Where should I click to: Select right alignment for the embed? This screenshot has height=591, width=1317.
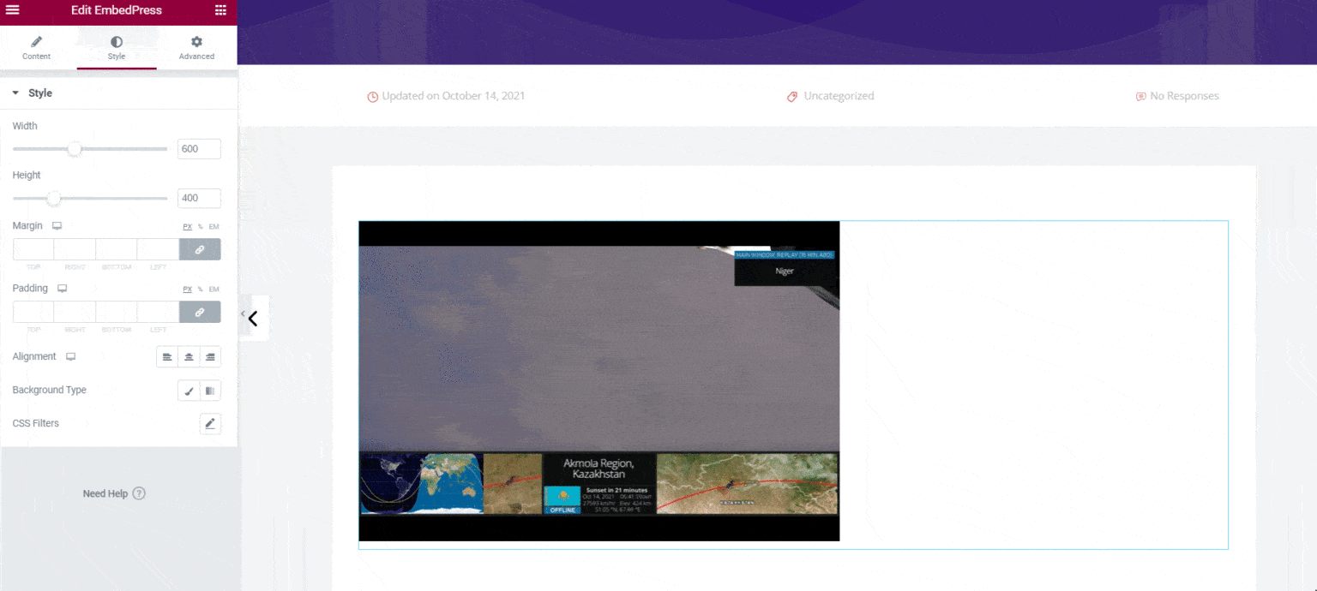point(210,356)
